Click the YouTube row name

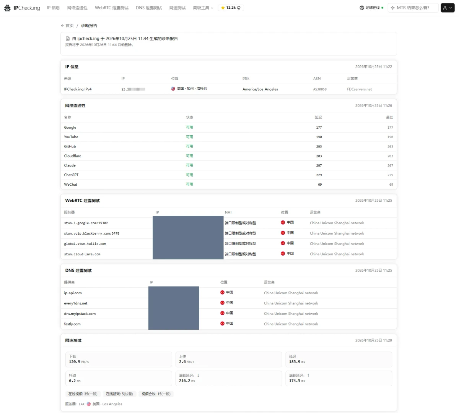point(71,137)
